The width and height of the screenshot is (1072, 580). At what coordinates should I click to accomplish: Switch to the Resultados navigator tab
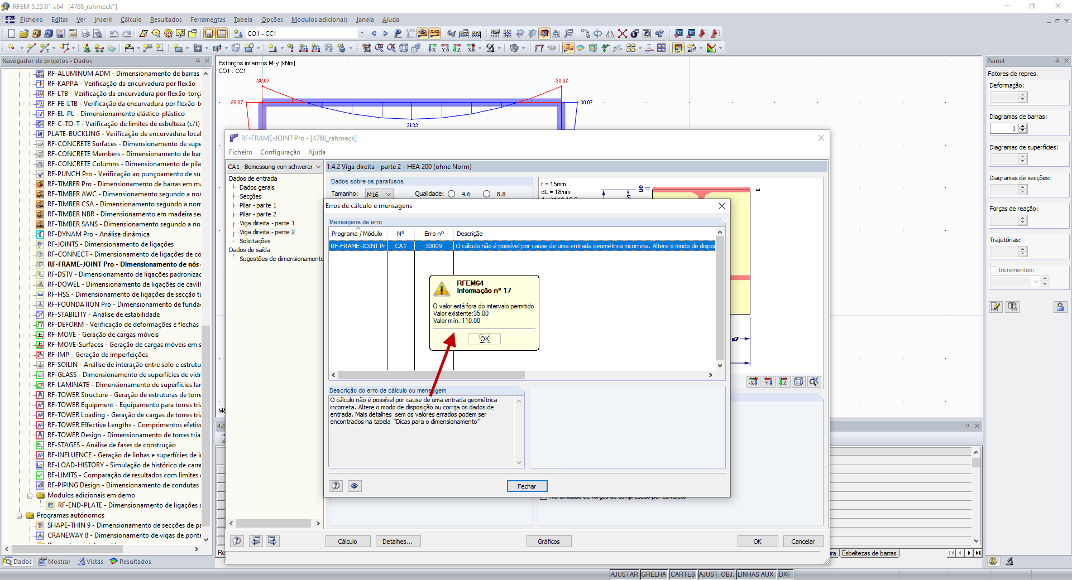click(x=131, y=562)
